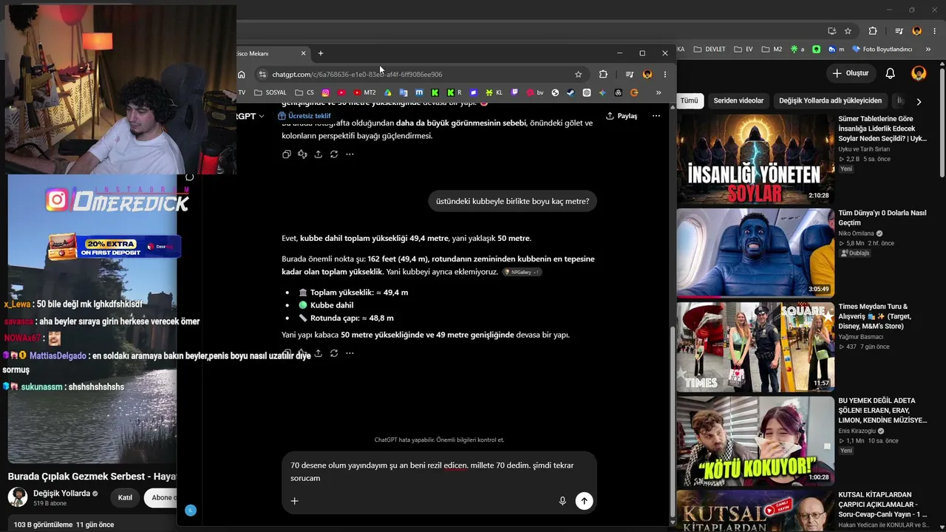Click the ChatGPT address bar URL
Screen dimensions: 946x532
[x=357, y=74]
